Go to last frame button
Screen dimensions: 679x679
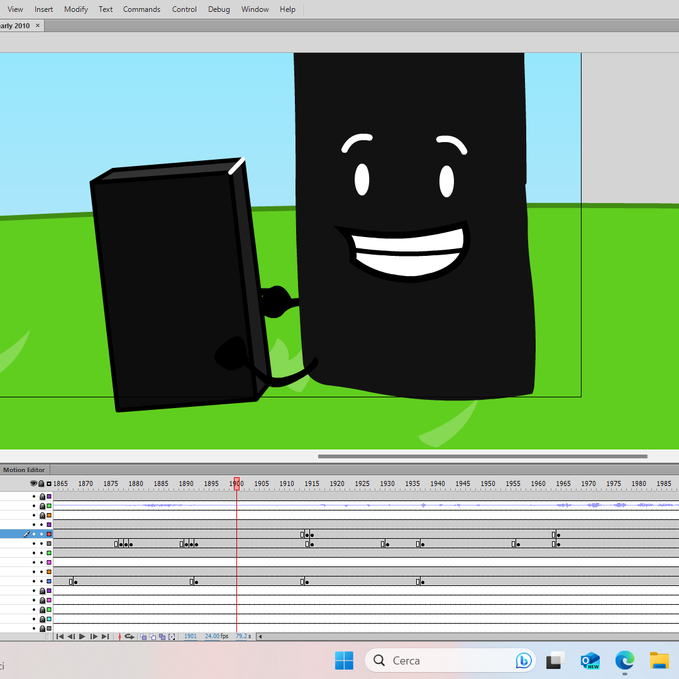[105, 636]
